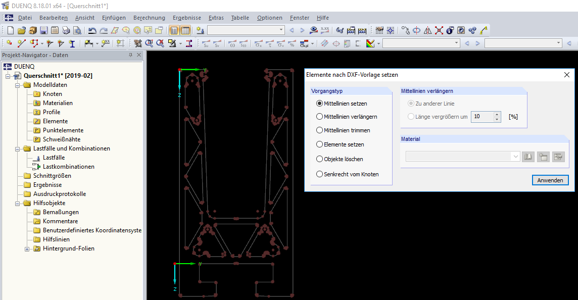The image size is (578, 300).
Task: Click the sigma-x stress icon
Action: click(259, 43)
